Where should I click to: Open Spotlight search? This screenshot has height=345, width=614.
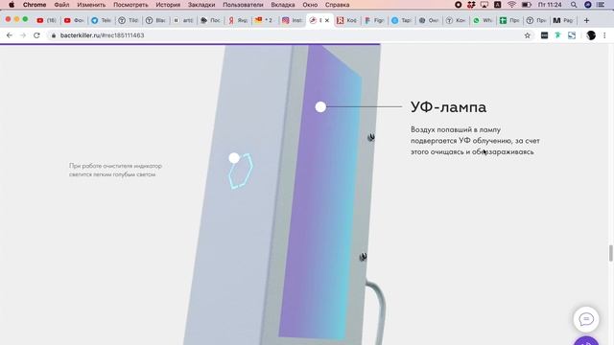point(574,5)
